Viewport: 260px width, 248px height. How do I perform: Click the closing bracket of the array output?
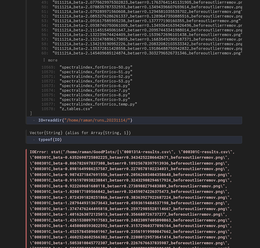click(x=31, y=113)
